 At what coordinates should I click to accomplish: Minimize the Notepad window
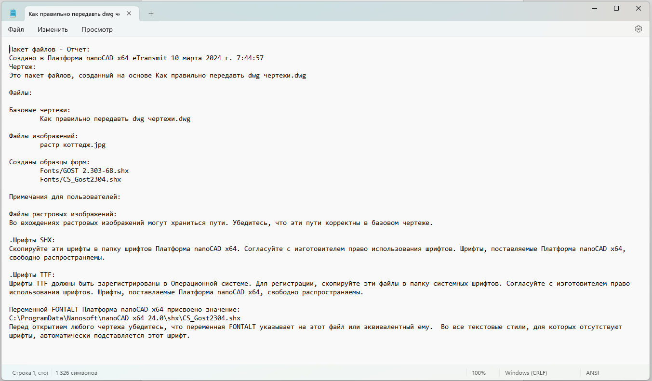point(594,8)
